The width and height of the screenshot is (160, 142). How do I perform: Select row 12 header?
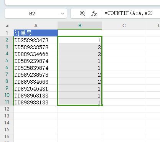pyautogui.click(x=7, y=109)
